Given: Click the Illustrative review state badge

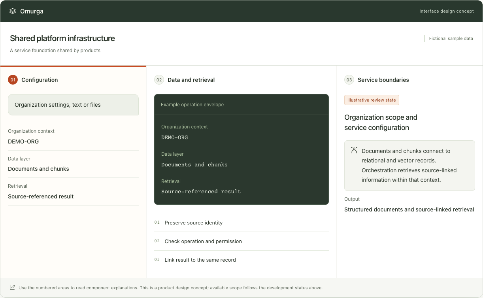Looking at the screenshot, I should point(372,100).
